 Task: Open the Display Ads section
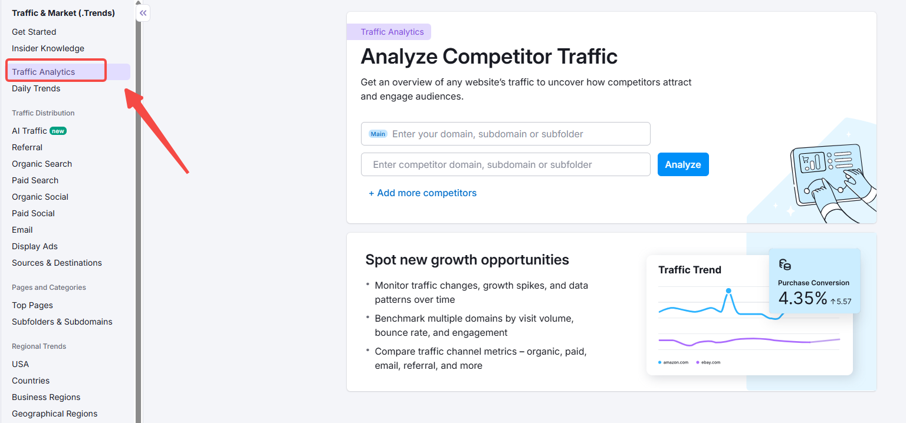tap(34, 246)
